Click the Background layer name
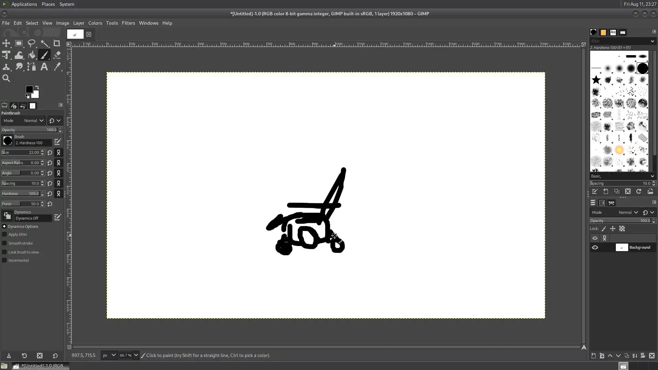Viewport: 658px width, 370px height. [x=639, y=247]
